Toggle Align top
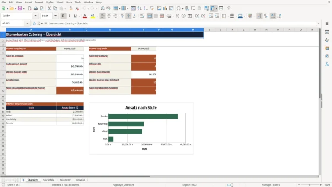The height and width of the screenshot is (187, 332). pos(122,16)
